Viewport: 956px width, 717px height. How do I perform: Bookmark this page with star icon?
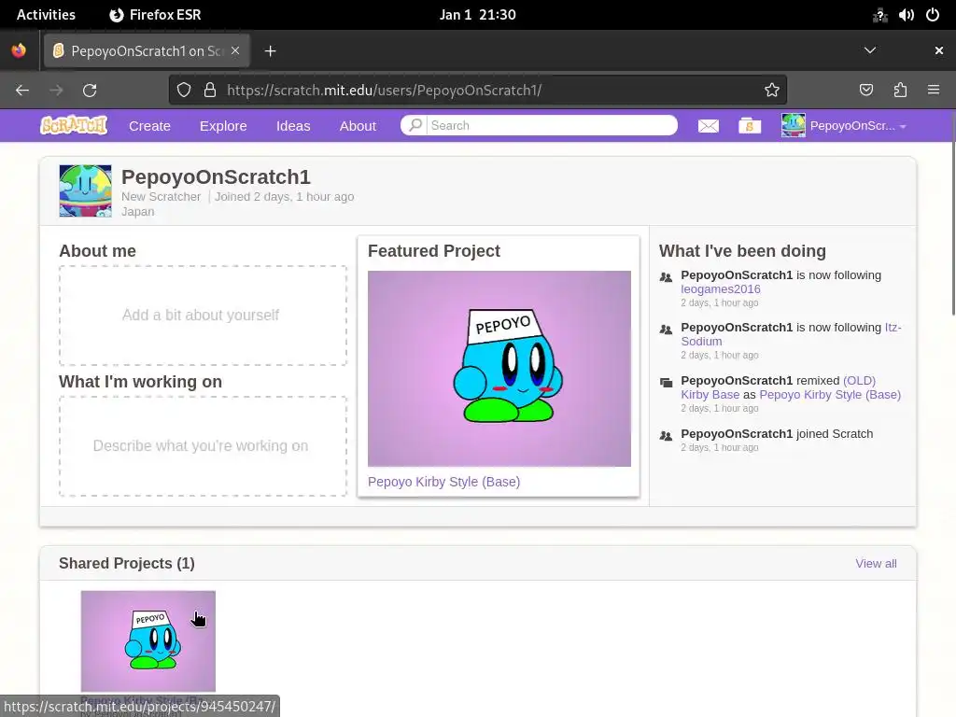tap(771, 91)
